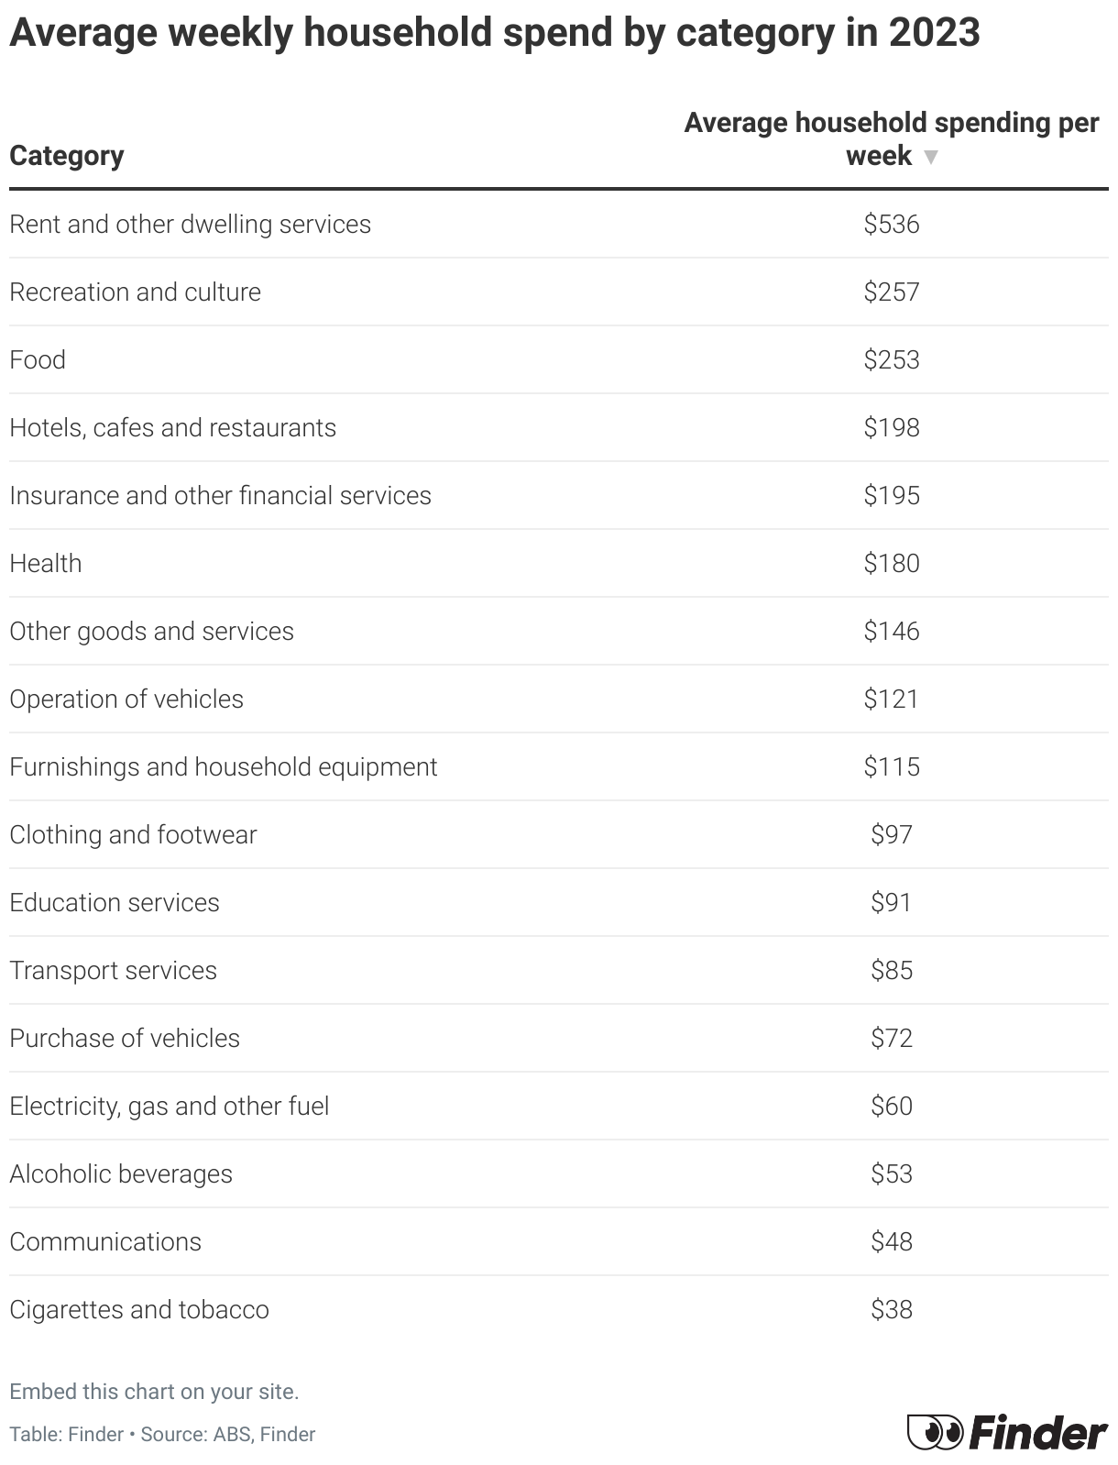This screenshot has width=1118, height=1465.
Task: Click the sort arrow next to week
Action: point(931,158)
